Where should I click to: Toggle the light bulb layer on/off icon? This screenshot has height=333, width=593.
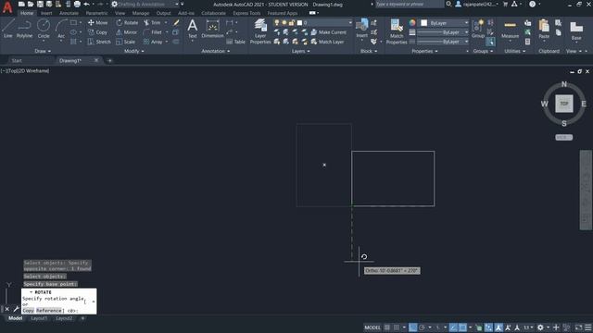click(277, 22)
